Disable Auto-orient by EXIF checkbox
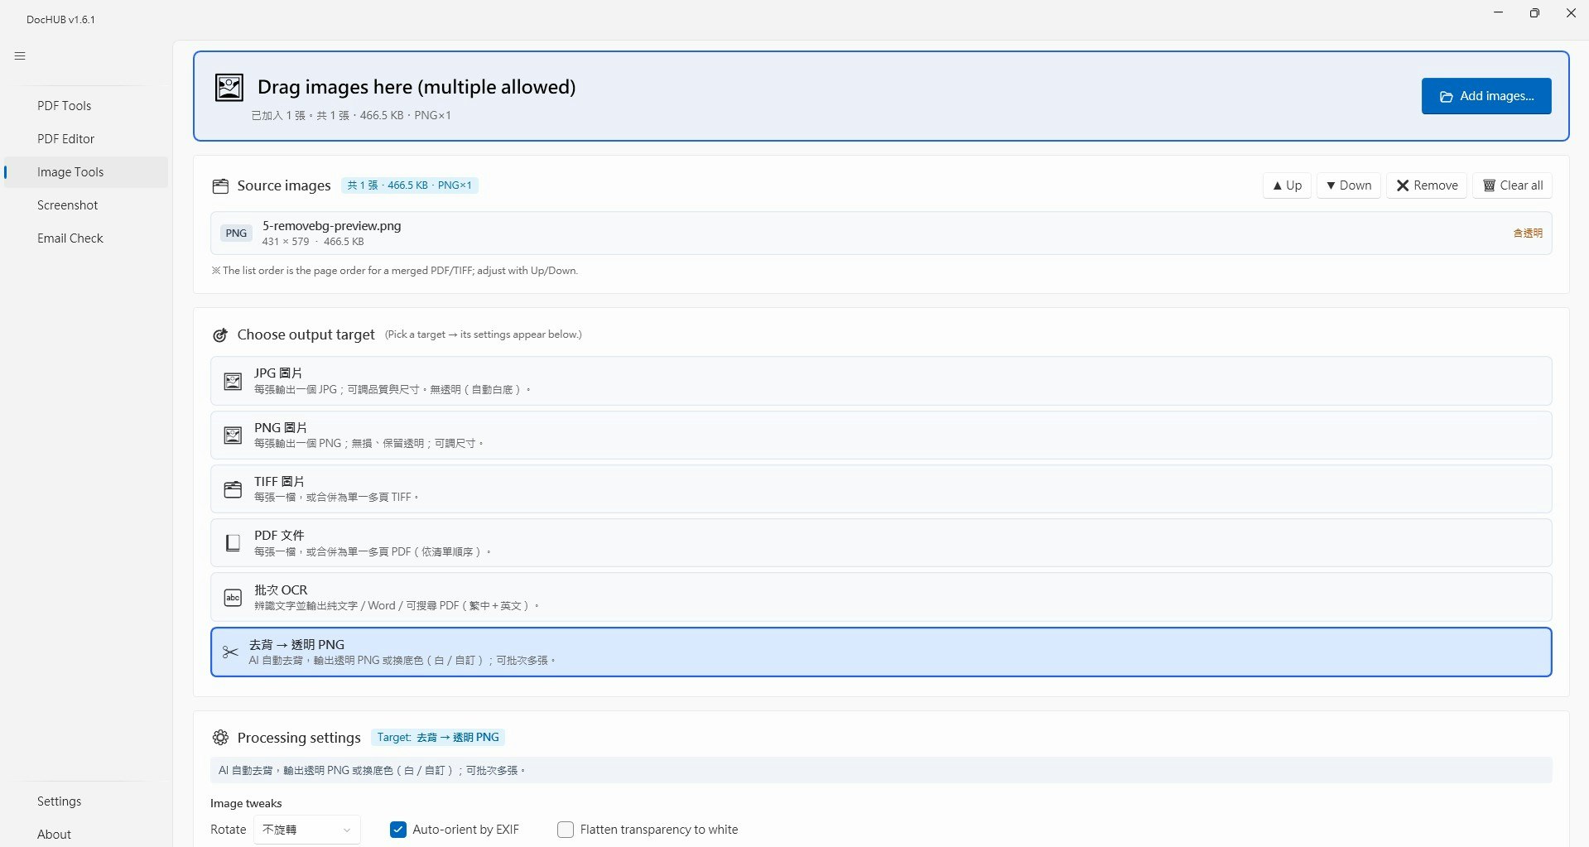This screenshot has width=1589, height=847. 398,830
